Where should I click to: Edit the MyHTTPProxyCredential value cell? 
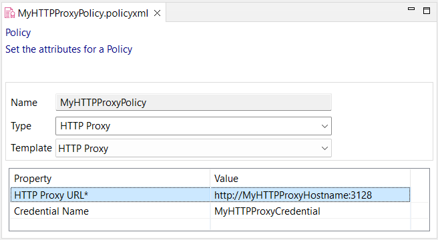click(x=310, y=211)
